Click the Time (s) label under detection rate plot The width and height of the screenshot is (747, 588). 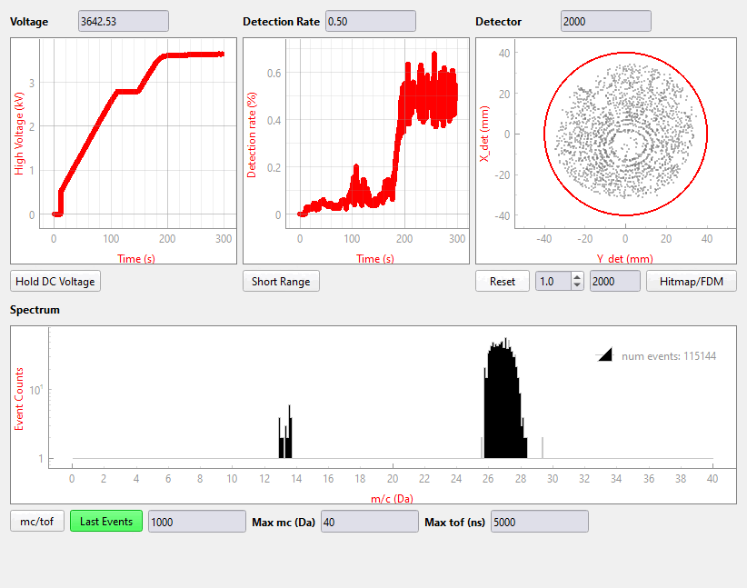coord(375,259)
